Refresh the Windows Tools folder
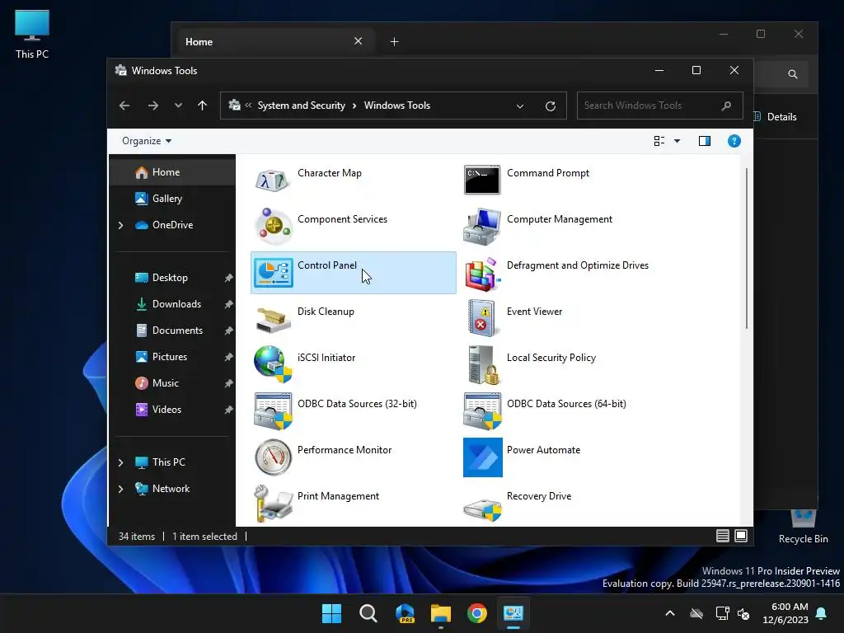The width and height of the screenshot is (844, 633). [550, 106]
